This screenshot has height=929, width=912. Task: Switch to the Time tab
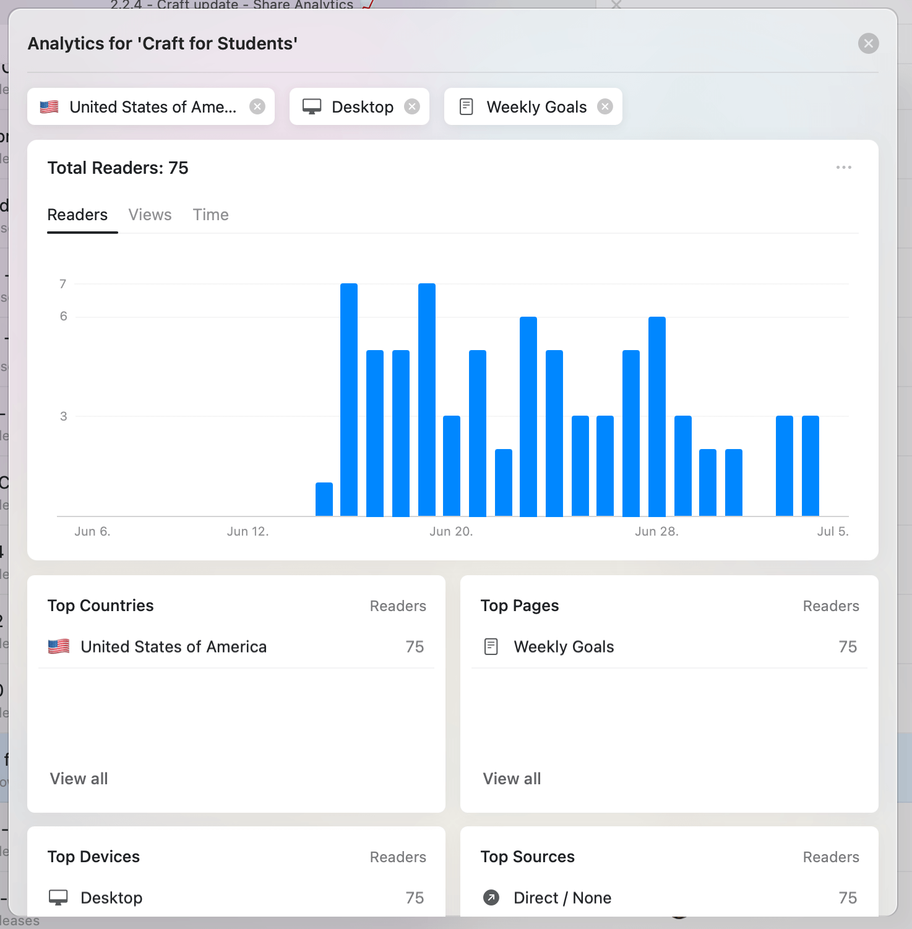coord(210,215)
